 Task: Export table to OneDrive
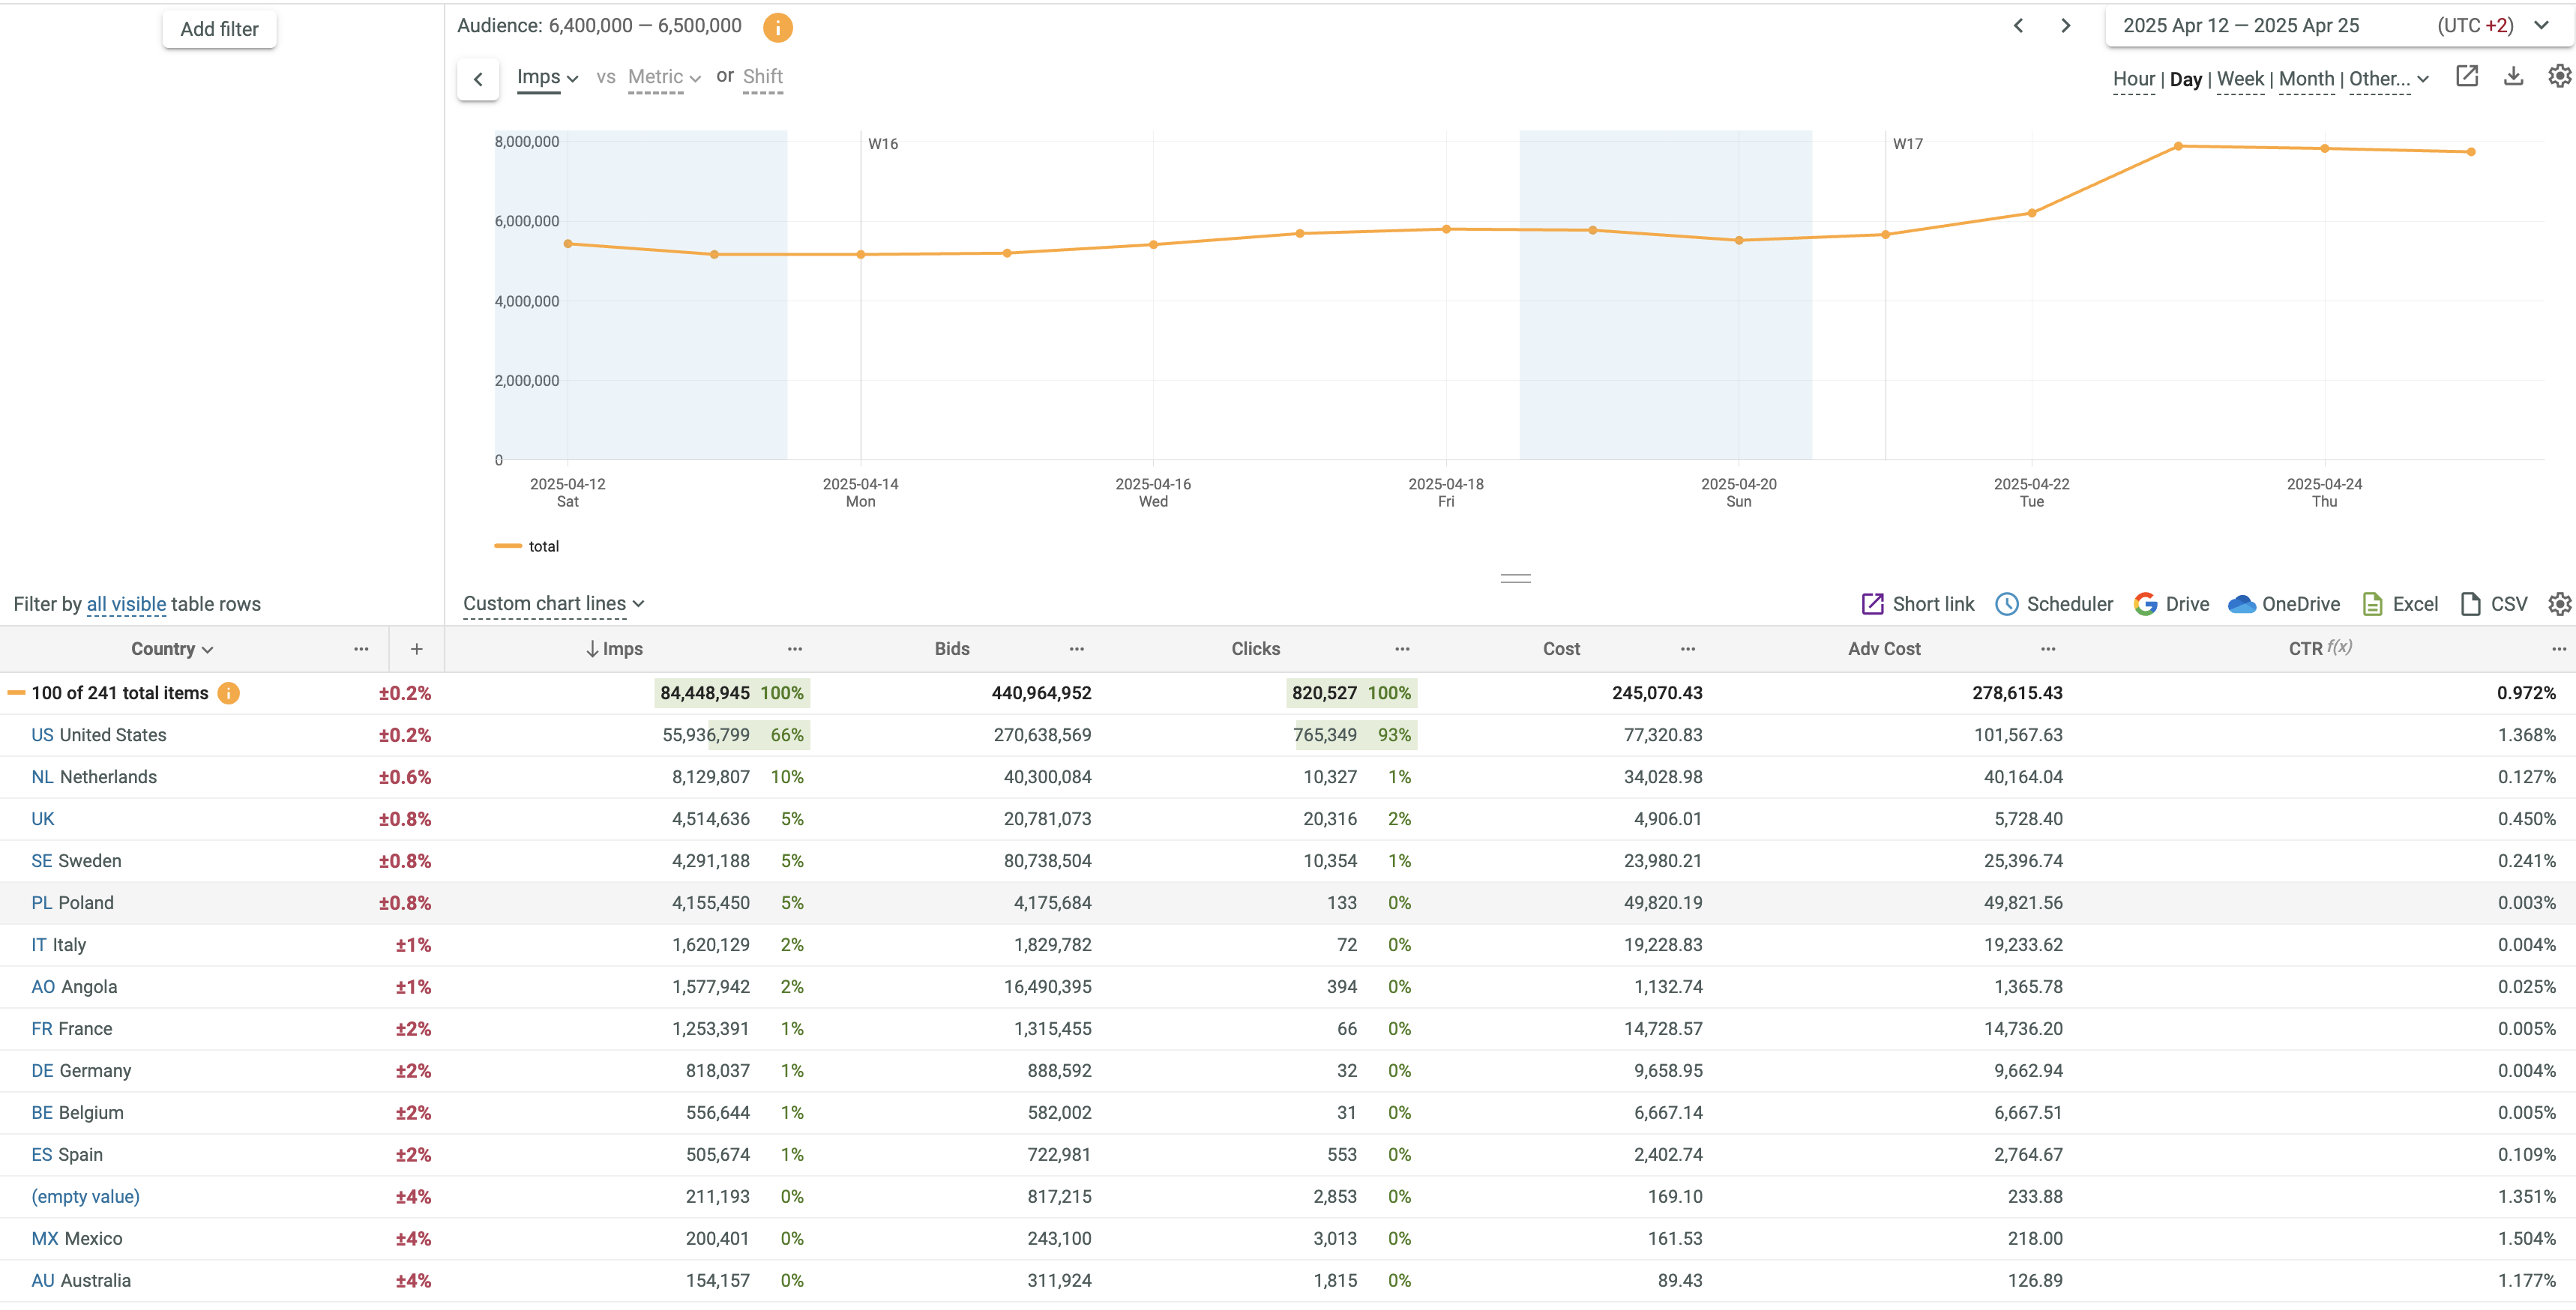2284,604
